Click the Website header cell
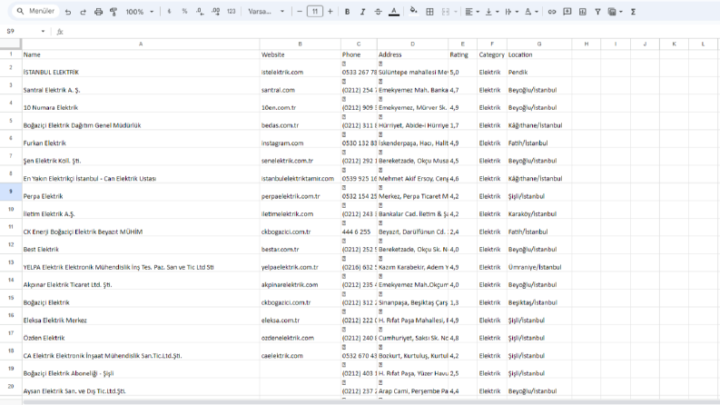 [x=300, y=54]
